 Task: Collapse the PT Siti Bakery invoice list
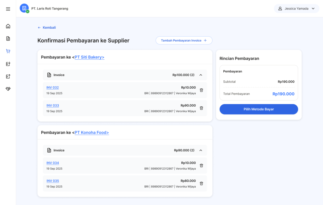pos(201,75)
